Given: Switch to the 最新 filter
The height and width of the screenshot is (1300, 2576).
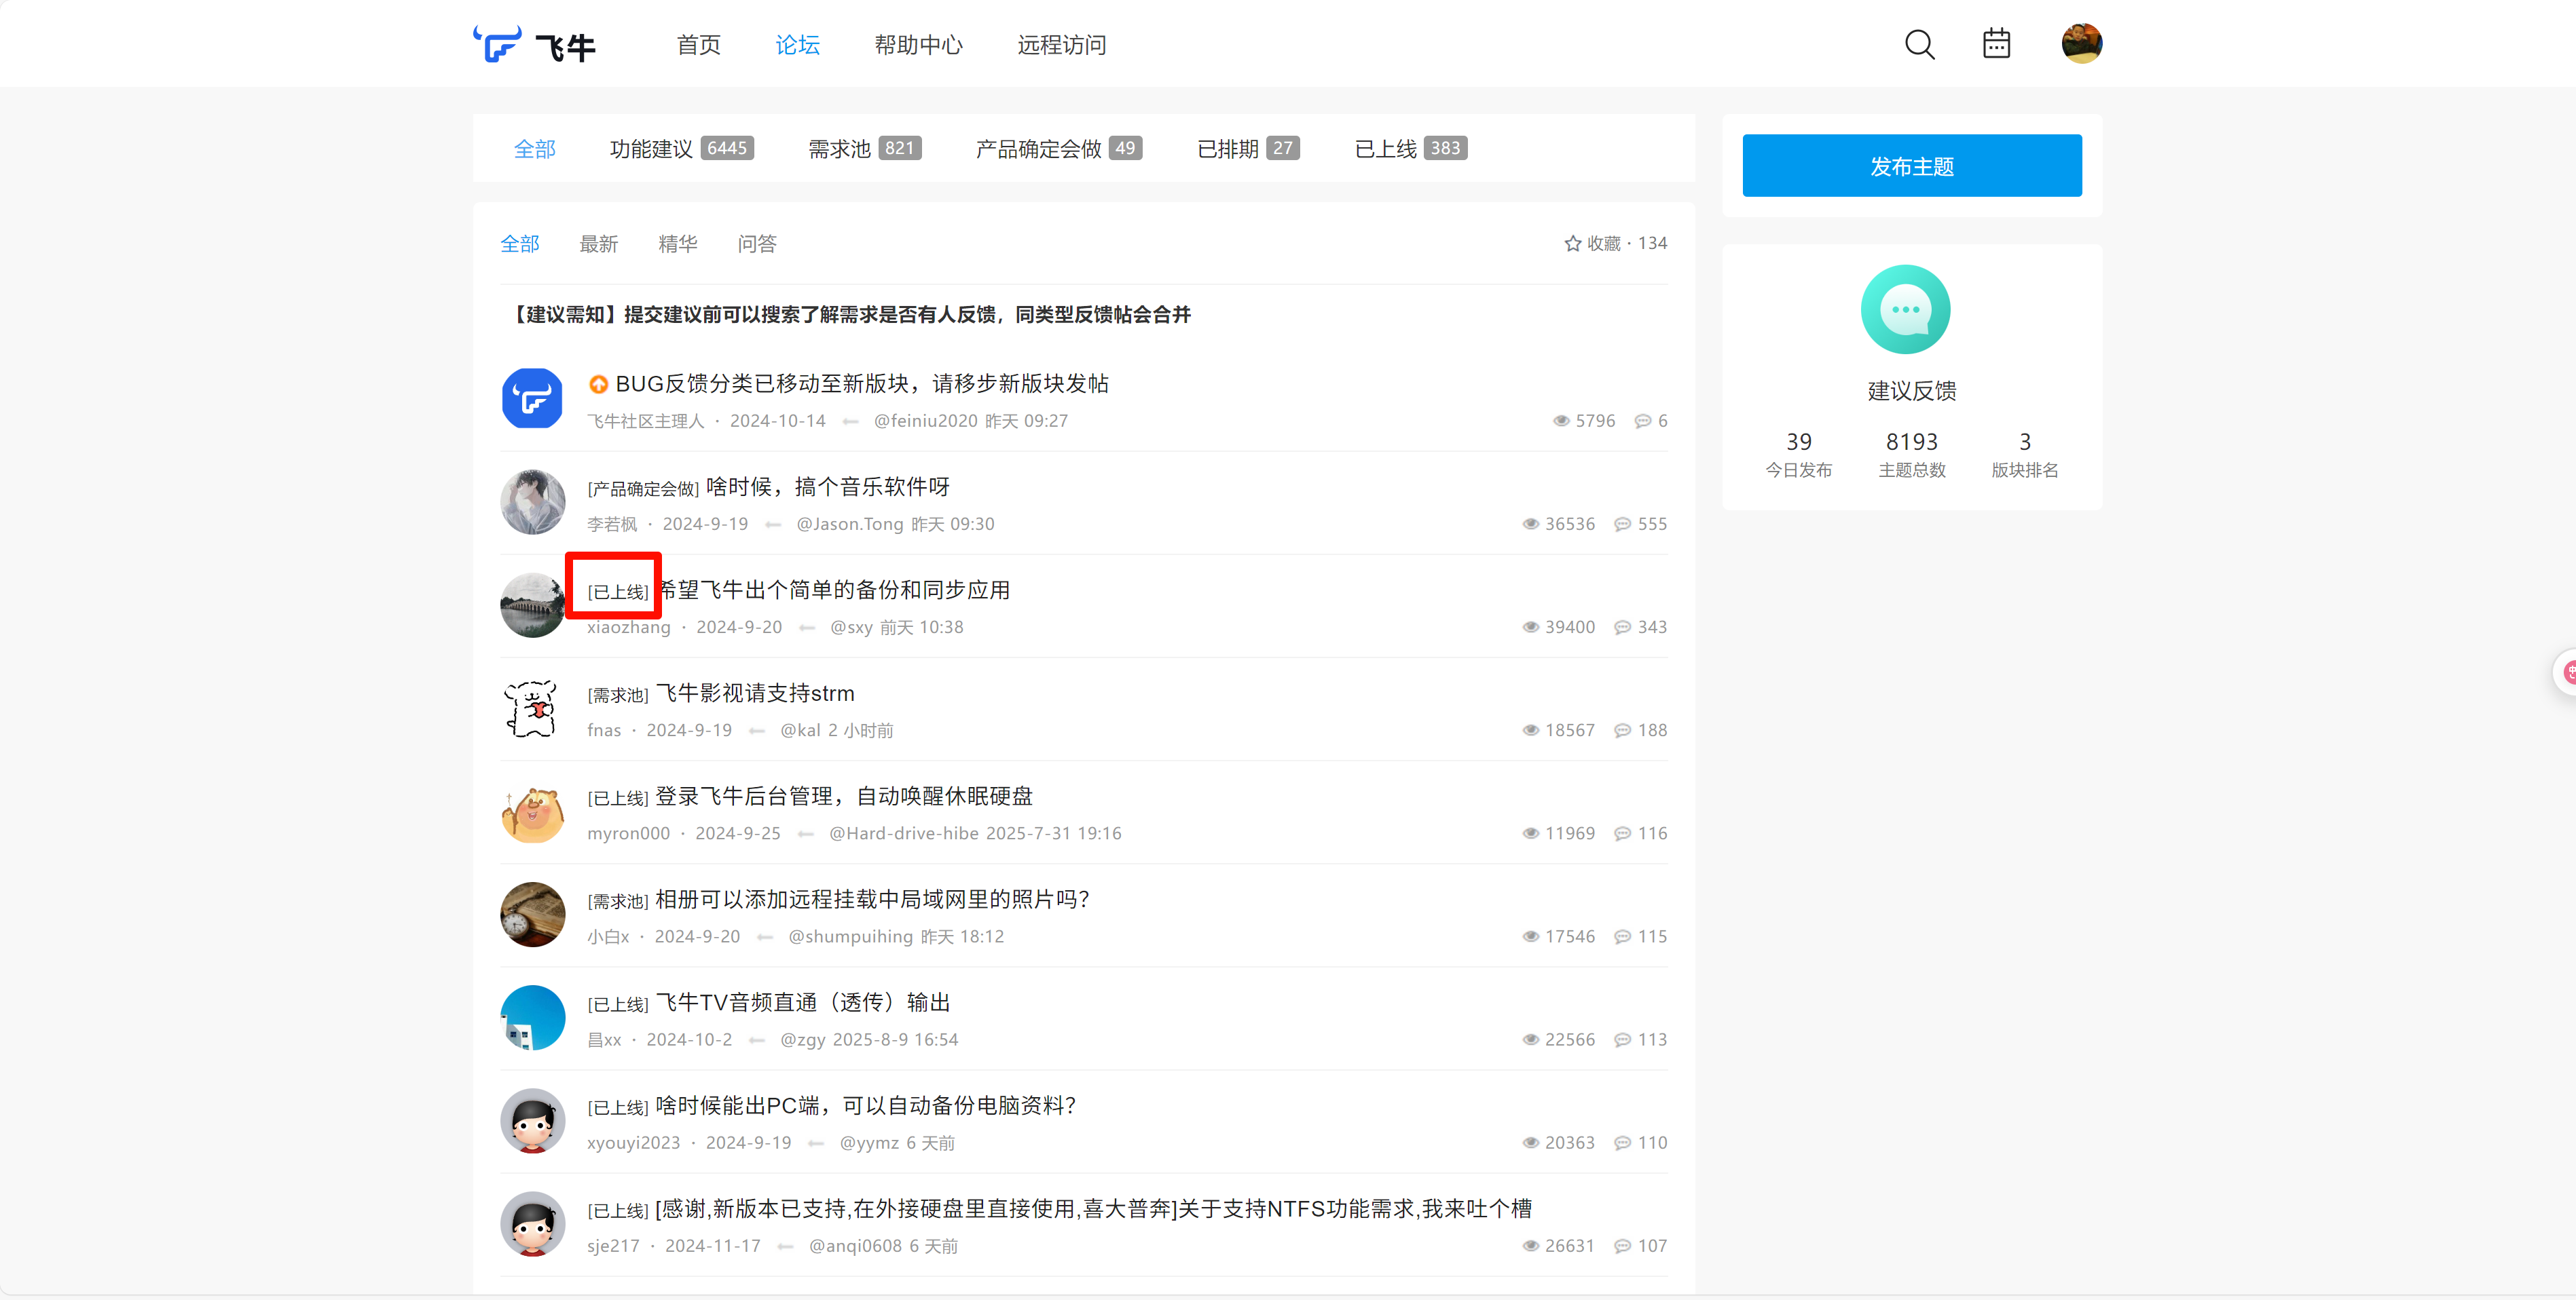Looking at the screenshot, I should coord(598,244).
